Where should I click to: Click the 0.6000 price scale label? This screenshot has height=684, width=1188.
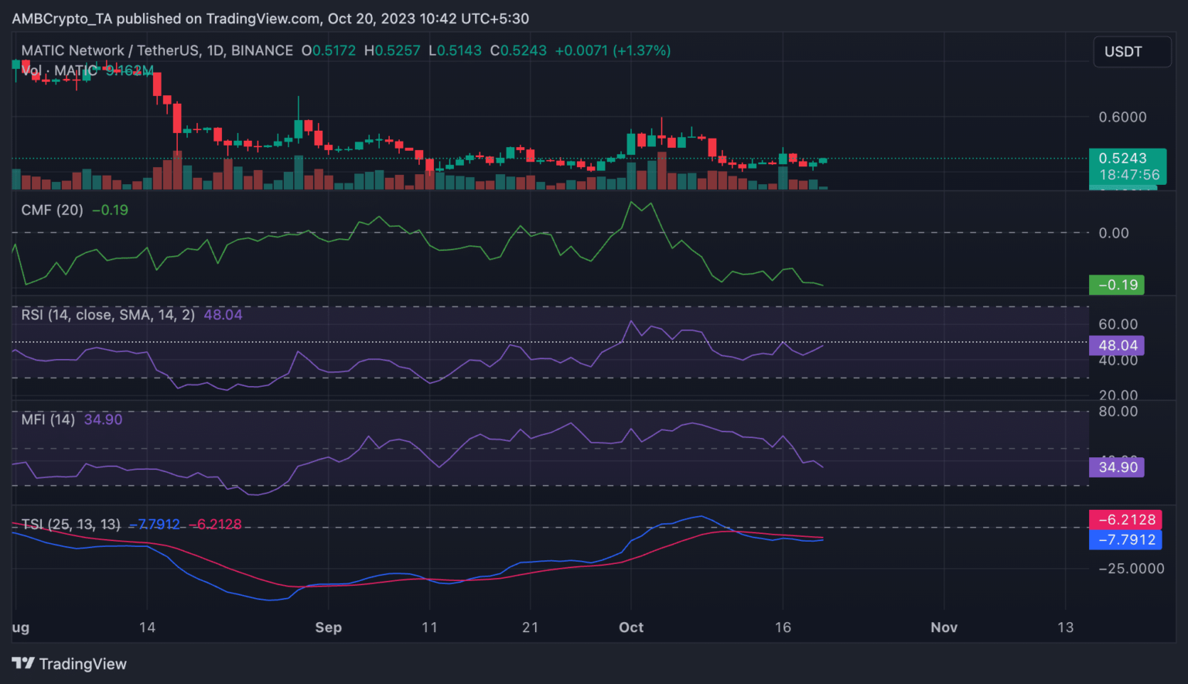[x=1122, y=117]
